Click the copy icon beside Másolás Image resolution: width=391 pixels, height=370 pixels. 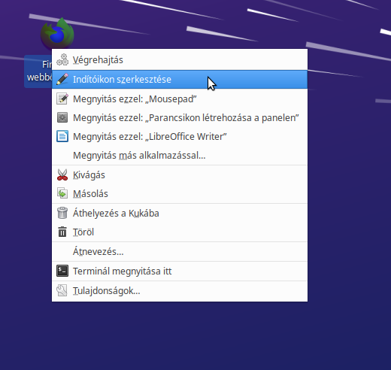coord(62,193)
